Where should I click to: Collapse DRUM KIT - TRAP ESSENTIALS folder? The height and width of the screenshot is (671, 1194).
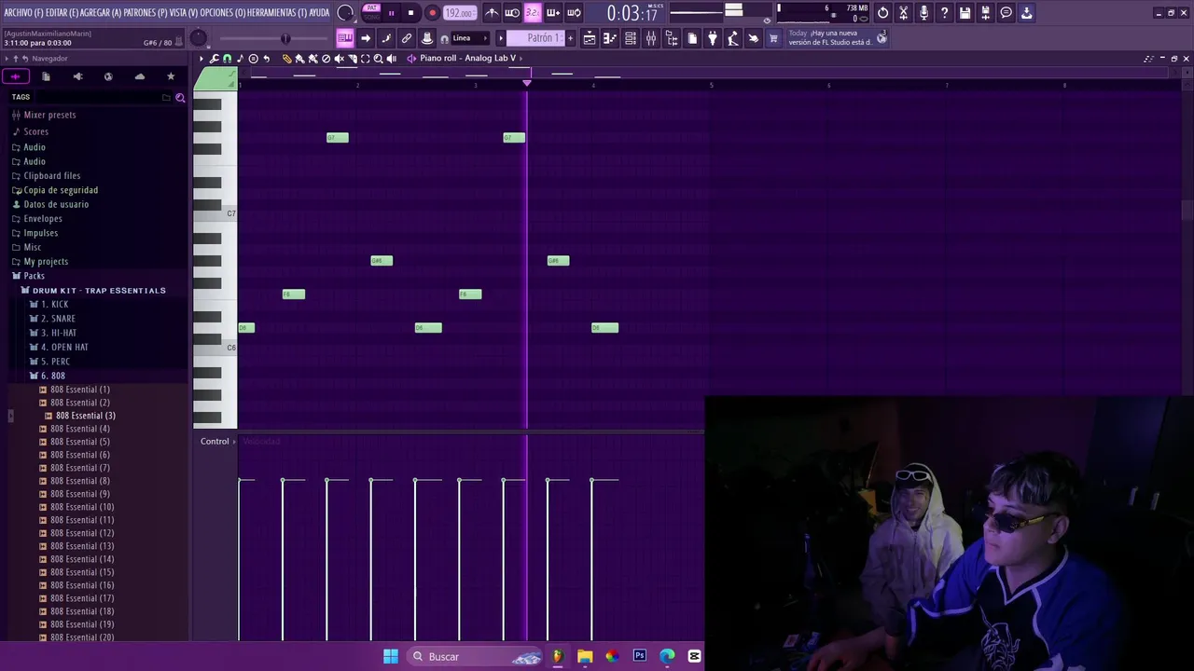pyautogui.click(x=98, y=291)
